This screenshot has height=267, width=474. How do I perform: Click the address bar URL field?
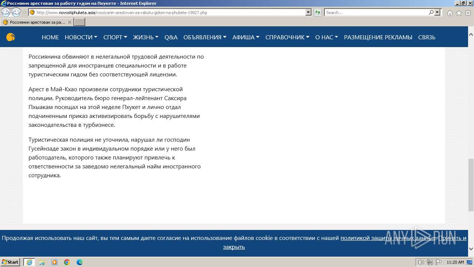170,12
